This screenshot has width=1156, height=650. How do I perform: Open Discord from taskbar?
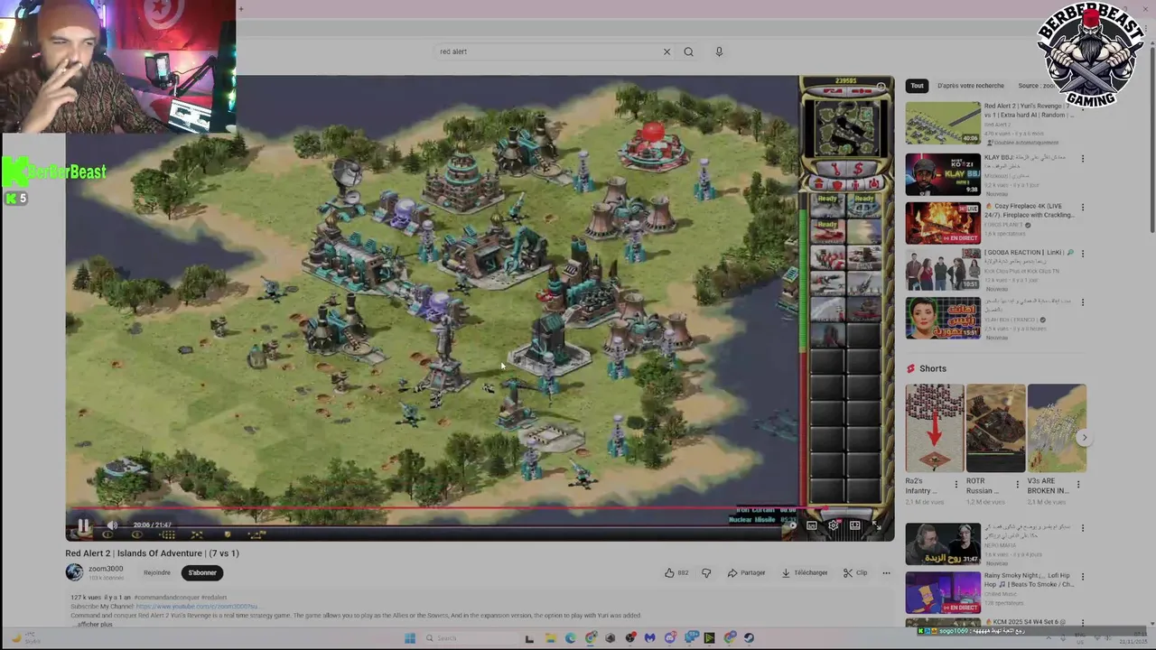(x=669, y=638)
